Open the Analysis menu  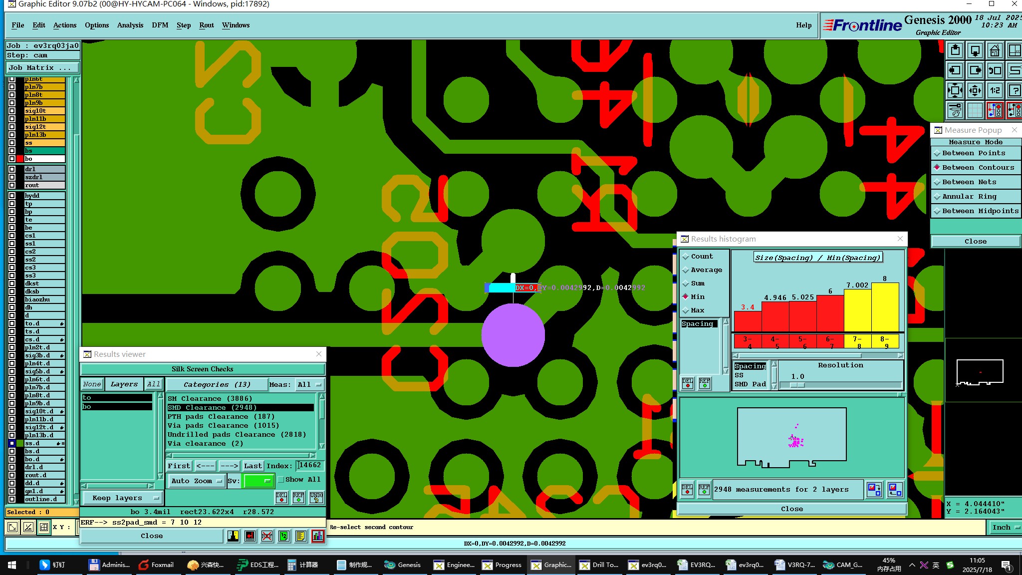pos(130,25)
